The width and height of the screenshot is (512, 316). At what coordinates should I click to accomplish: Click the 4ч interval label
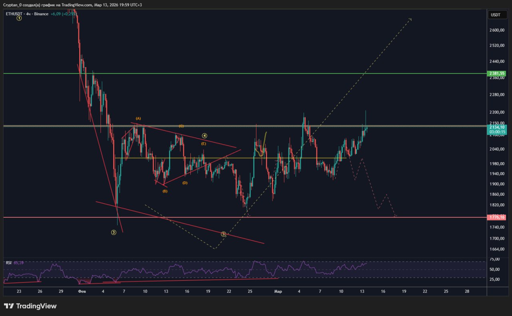pos(28,14)
